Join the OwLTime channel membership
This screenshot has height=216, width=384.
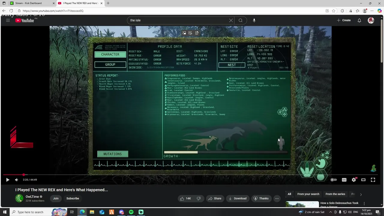56,198
